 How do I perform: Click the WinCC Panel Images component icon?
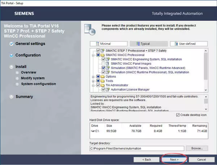108,64
